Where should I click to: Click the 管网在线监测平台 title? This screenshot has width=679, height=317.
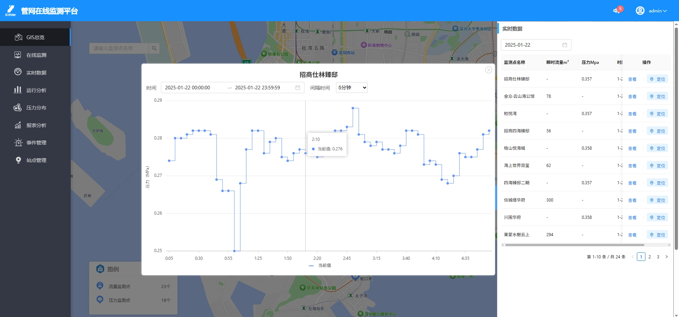pos(50,11)
